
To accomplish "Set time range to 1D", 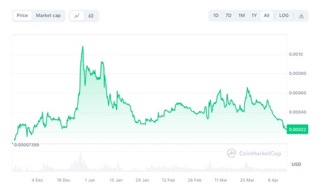I will pos(216,16).
